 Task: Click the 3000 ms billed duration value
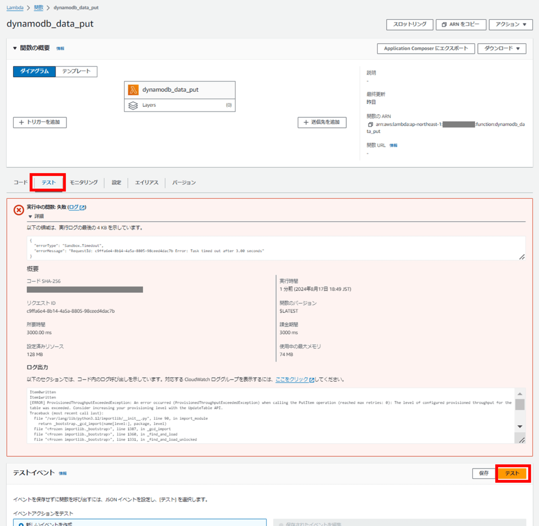tap(289, 333)
